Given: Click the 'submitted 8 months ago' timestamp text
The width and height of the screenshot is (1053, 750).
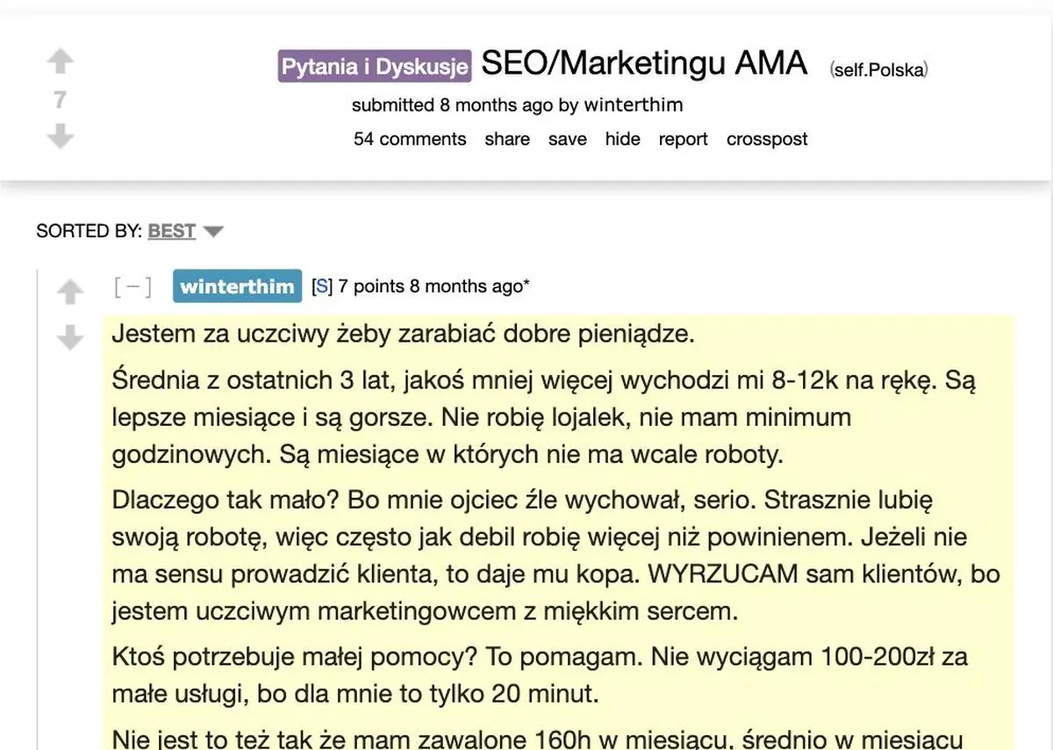Looking at the screenshot, I should (453, 105).
